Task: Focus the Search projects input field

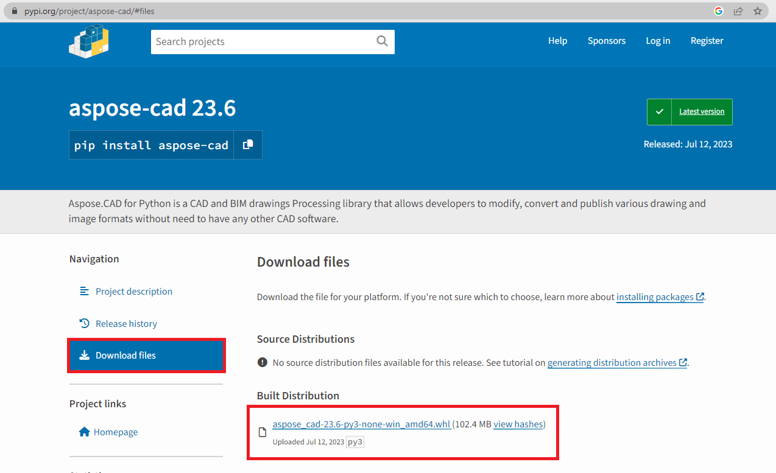Action: click(262, 41)
